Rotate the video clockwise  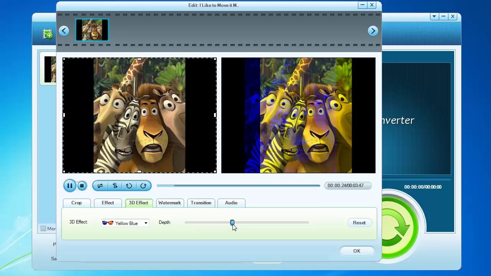143,186
